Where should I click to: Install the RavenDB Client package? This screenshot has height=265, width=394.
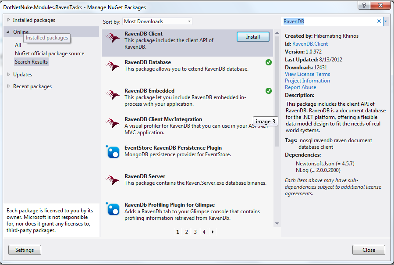(253, 37)
